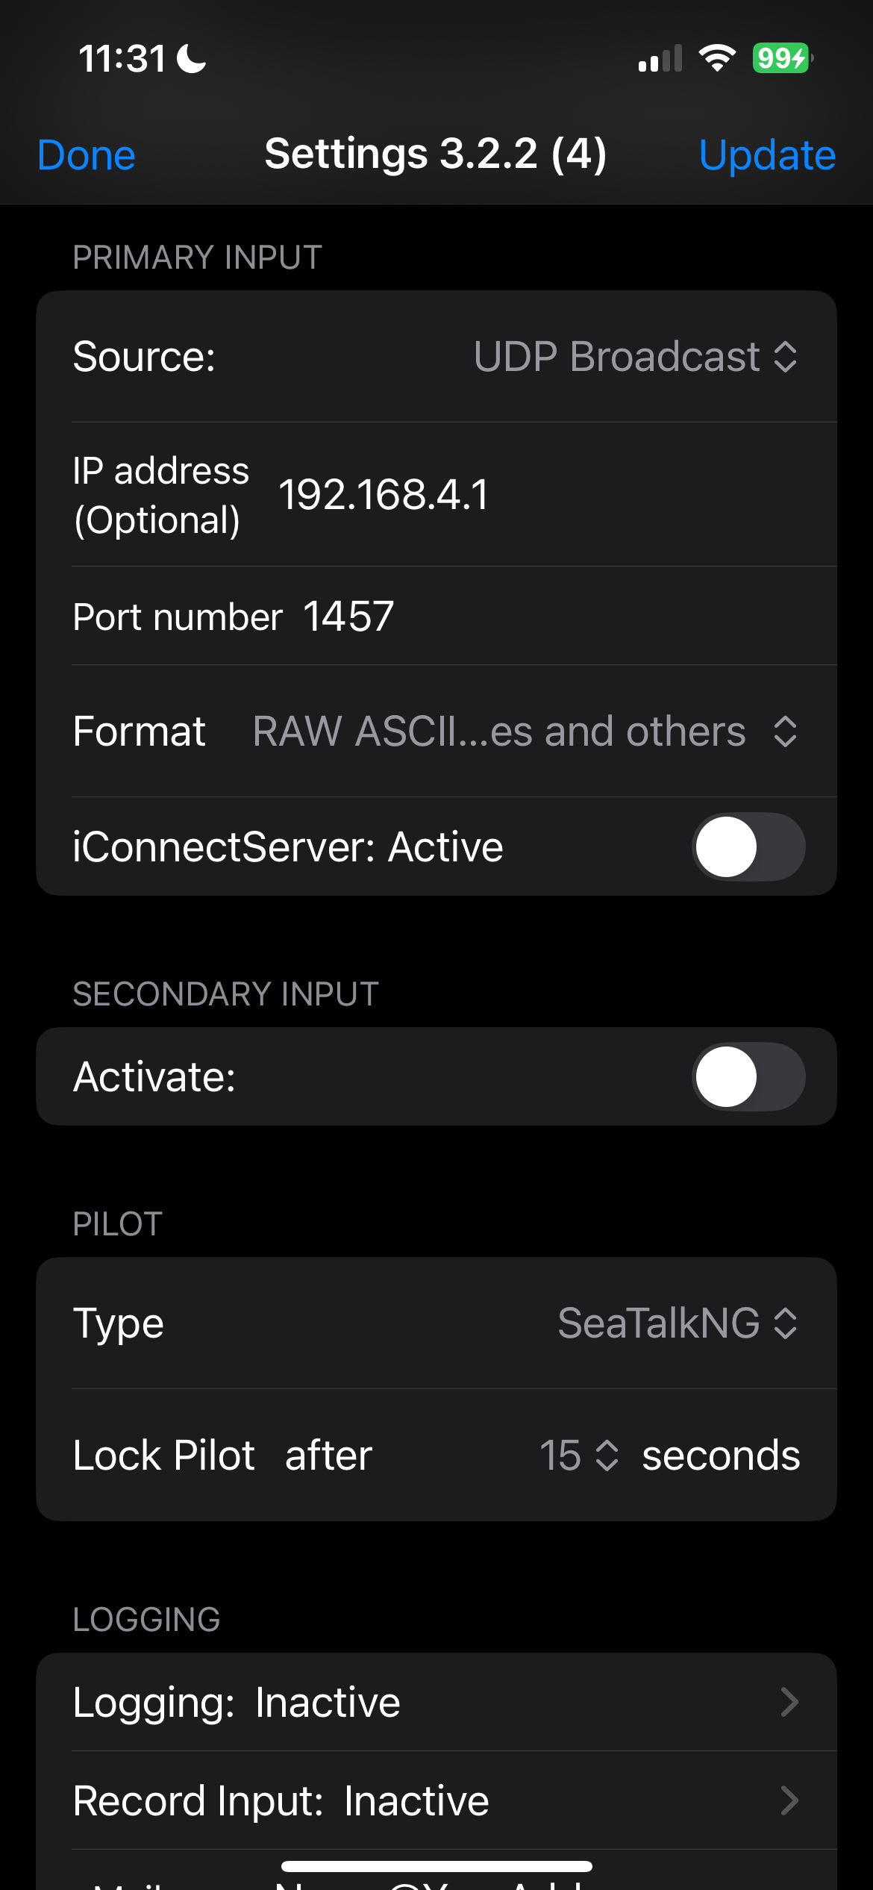Open the Record Input: Inactive row

[x=436, y=1800]
